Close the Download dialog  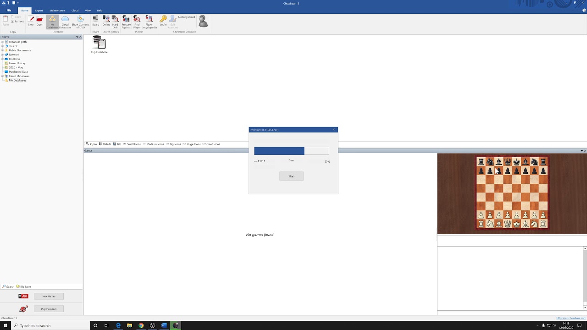334,130
